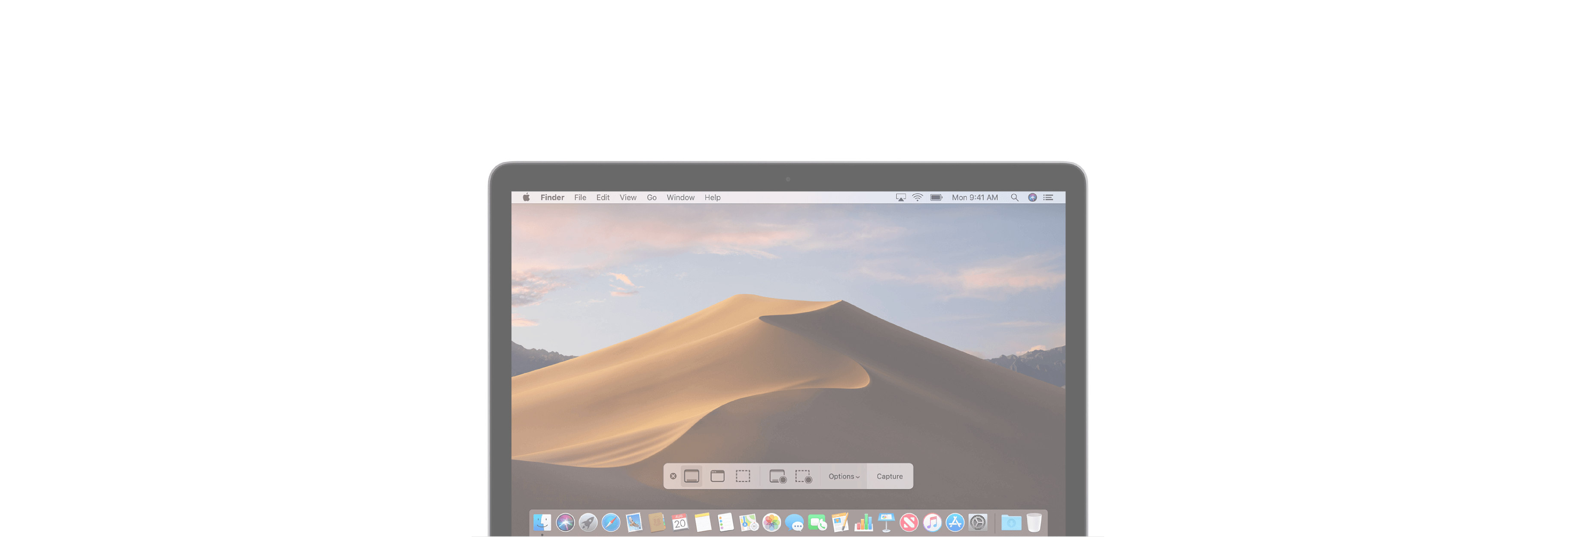This screenshot has width=1576, height=537.
Task: Select Capture Selected Window mode
Action: (718, 476)
